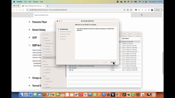
Task: Open Trash in the Dock
Action: coord(154,95)
